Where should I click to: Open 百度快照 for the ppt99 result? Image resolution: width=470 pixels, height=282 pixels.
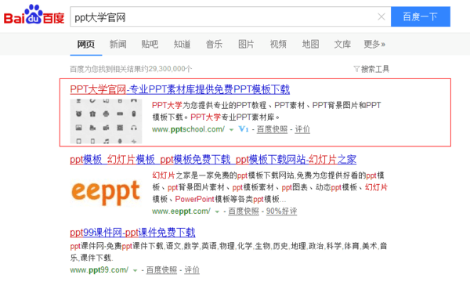(x=161, y=270)
